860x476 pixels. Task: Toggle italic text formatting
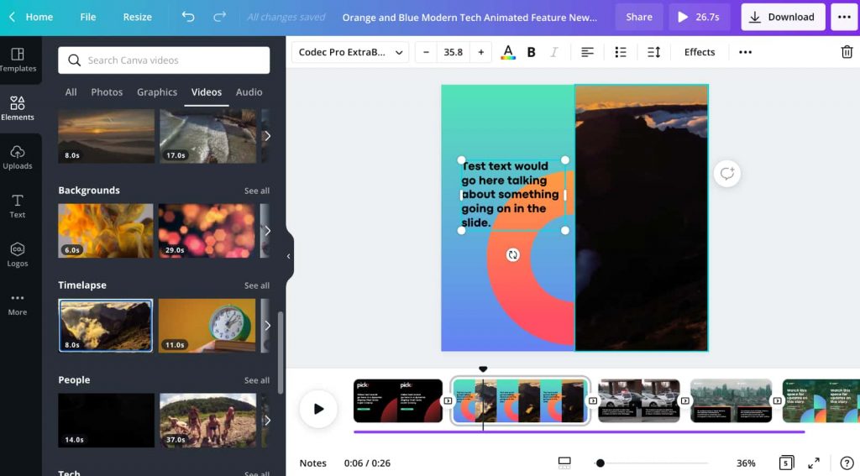pos(553,52)
